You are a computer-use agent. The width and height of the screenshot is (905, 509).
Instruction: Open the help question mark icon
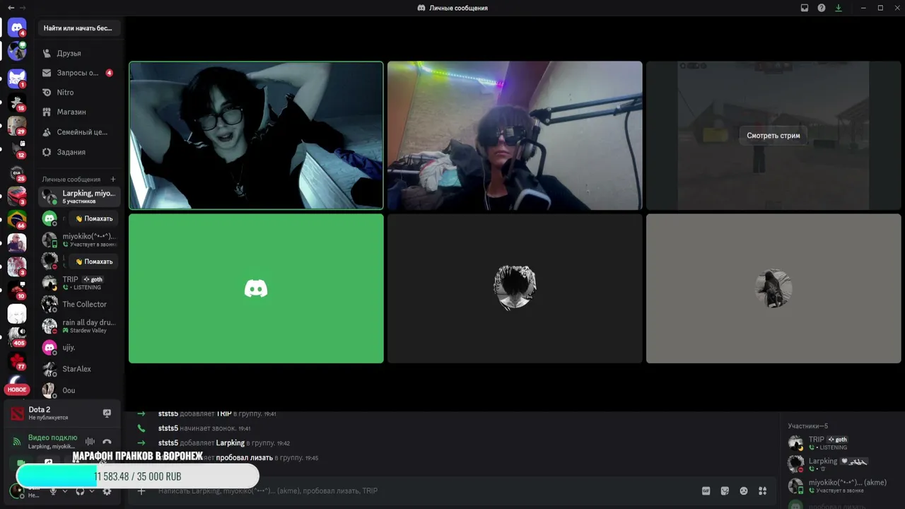click(822, 8)
